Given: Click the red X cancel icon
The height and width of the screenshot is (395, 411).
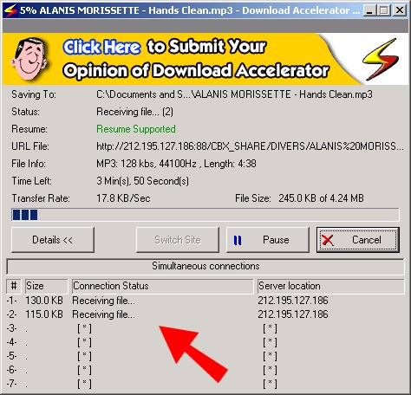Looking at the screenshot, I should (328, 240).
